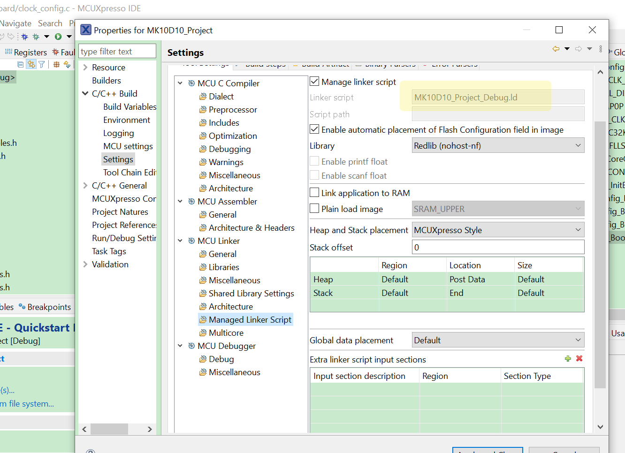The height and width of the screenshot is (453, 625).
Task: Open the Search menu
Action: 50,23
